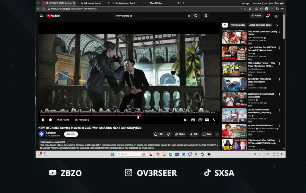This screenshot has height=193, width=306.
Task: Toggle theater mode in the player
Action: click(207, 120)
